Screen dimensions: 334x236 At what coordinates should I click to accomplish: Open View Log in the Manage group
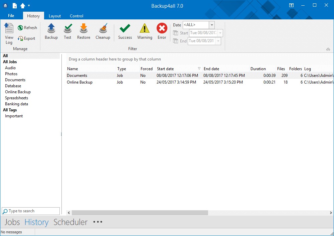point(9,33)
